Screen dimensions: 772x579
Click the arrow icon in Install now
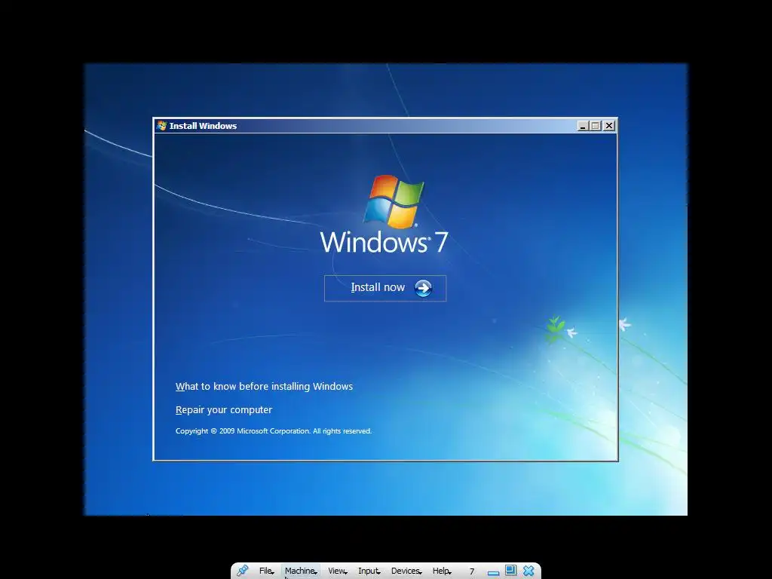423,288
